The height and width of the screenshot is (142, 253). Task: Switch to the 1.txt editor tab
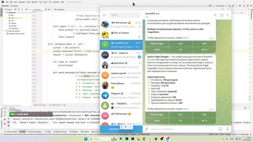pyautogui.click(x=49, y=9)
